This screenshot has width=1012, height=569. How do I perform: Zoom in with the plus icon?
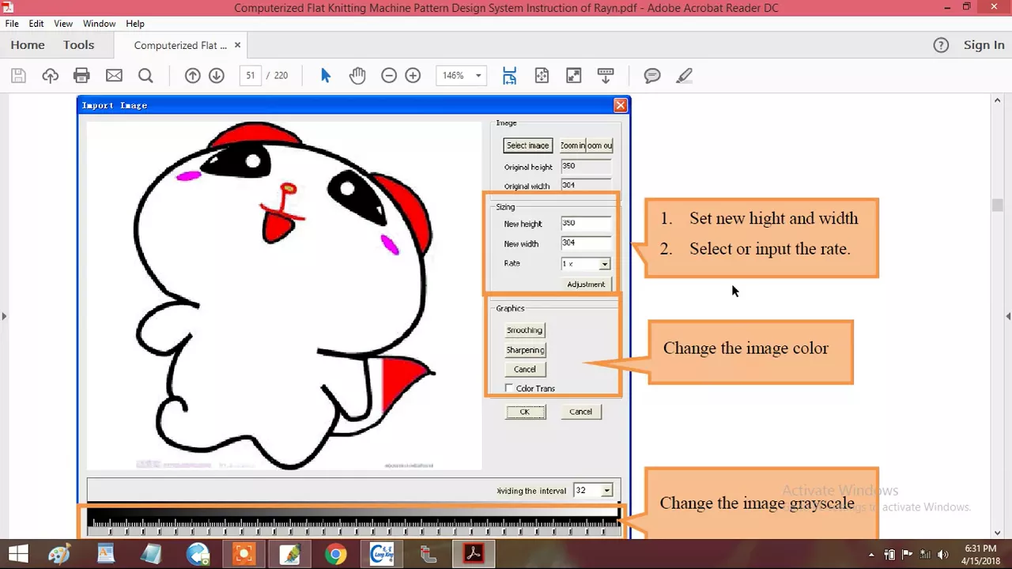[x=413, y=76]
